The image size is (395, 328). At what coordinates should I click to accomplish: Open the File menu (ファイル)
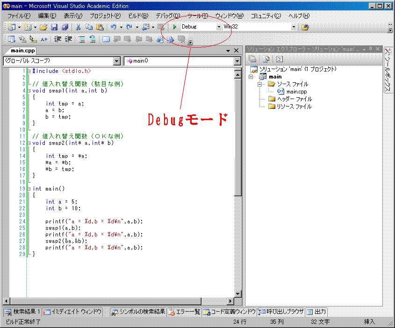pos(19,15)
